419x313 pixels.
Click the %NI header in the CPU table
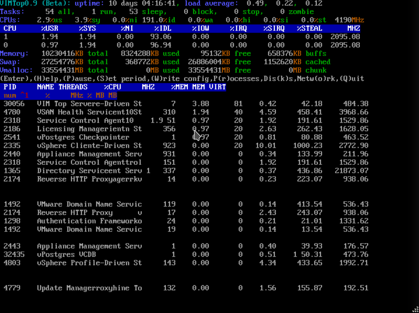coord(127,28)
